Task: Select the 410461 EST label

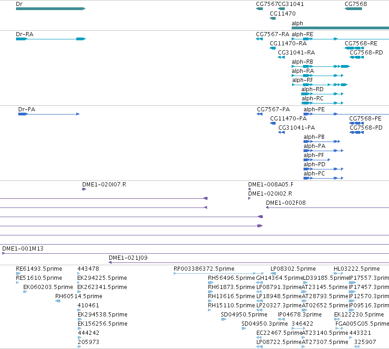Action: 88,305
